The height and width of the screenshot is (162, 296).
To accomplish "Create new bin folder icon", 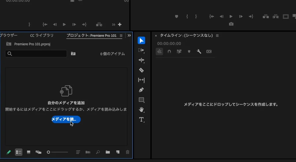I will point(108,152).
